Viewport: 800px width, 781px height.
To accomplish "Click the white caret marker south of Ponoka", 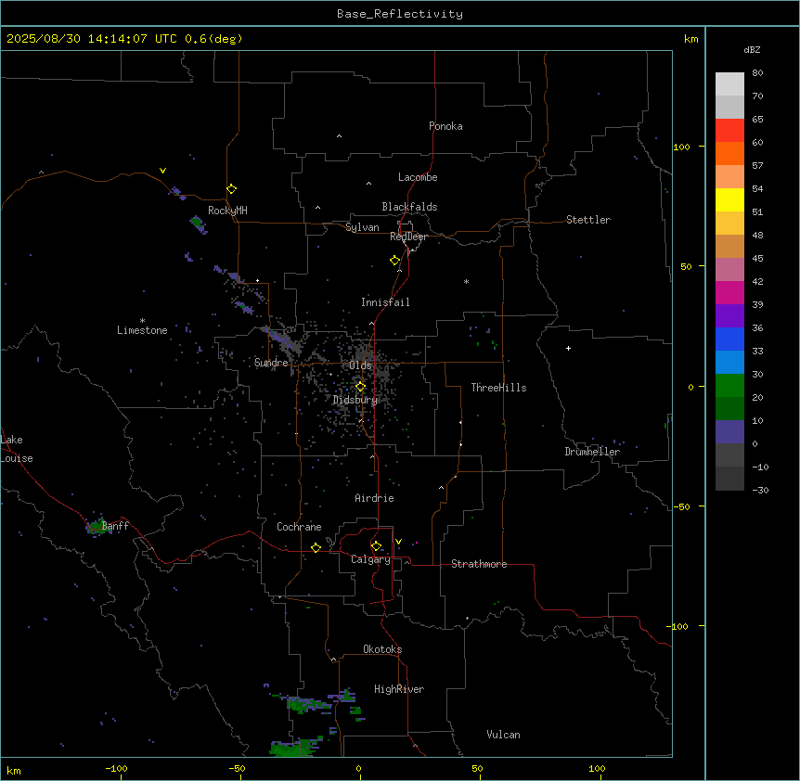I will 340,136.
